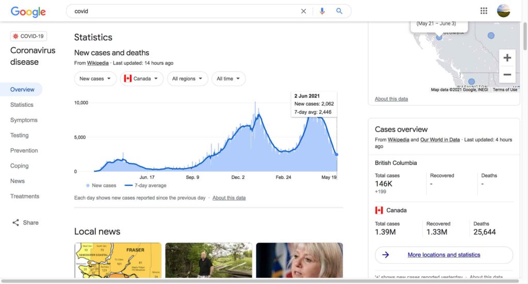Click the Google logo
The image size is (528, 284).
tap(28, 11)
